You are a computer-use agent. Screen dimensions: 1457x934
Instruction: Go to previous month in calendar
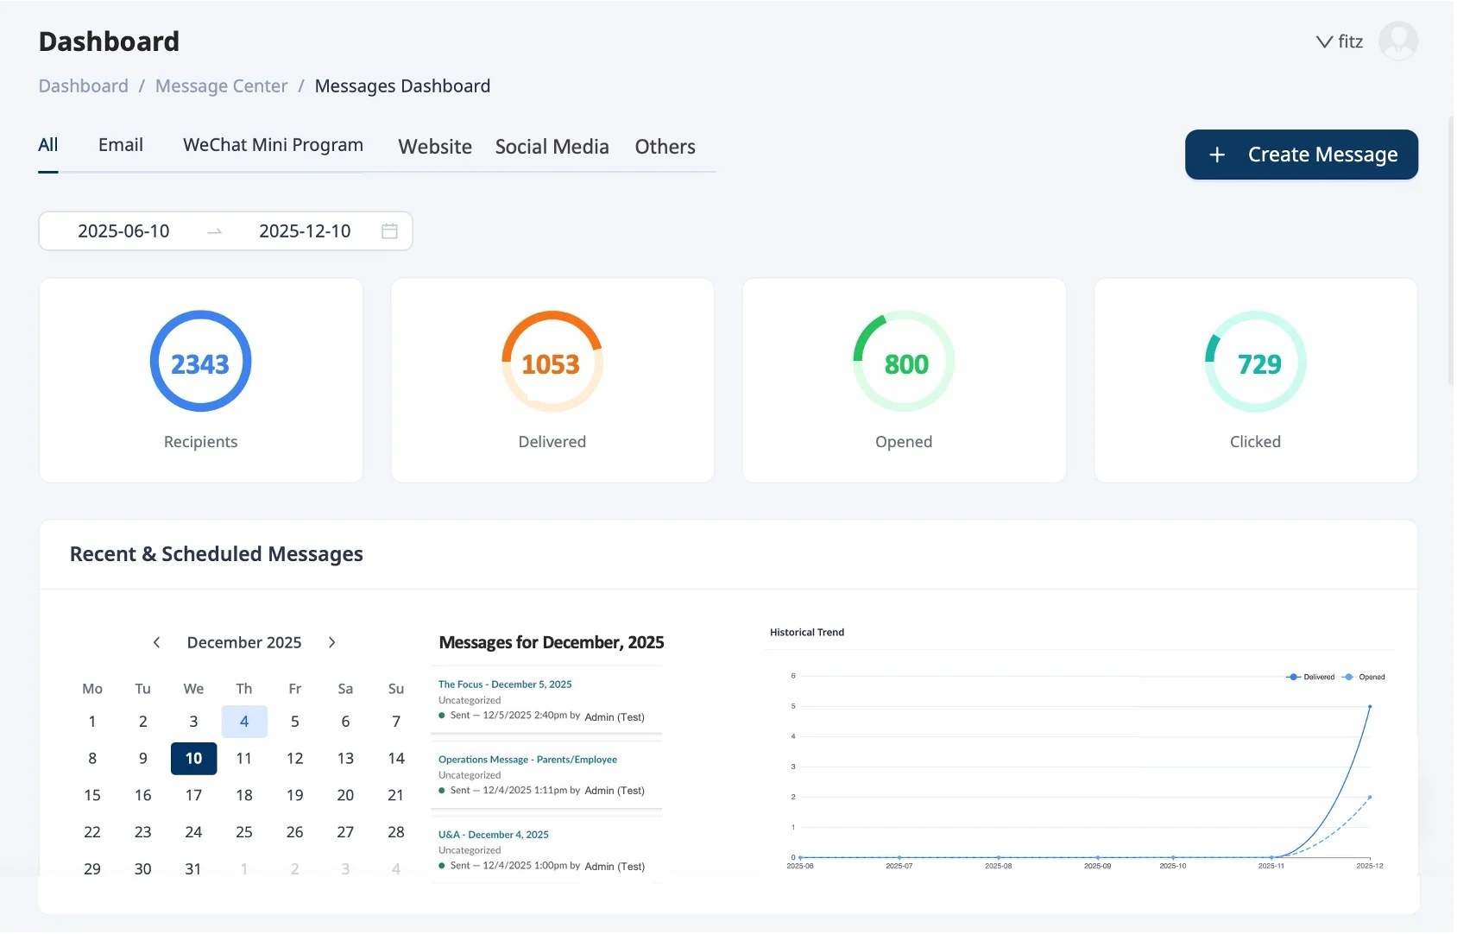156,642
